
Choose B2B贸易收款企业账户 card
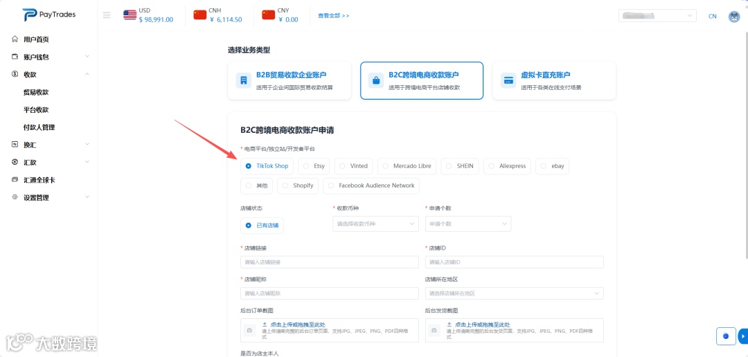(x=290, y=80)
